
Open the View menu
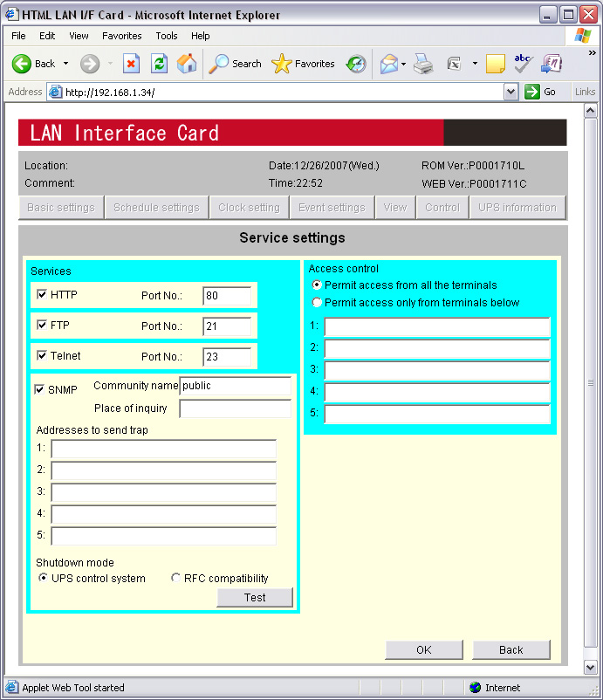click(x=79, y=36)
